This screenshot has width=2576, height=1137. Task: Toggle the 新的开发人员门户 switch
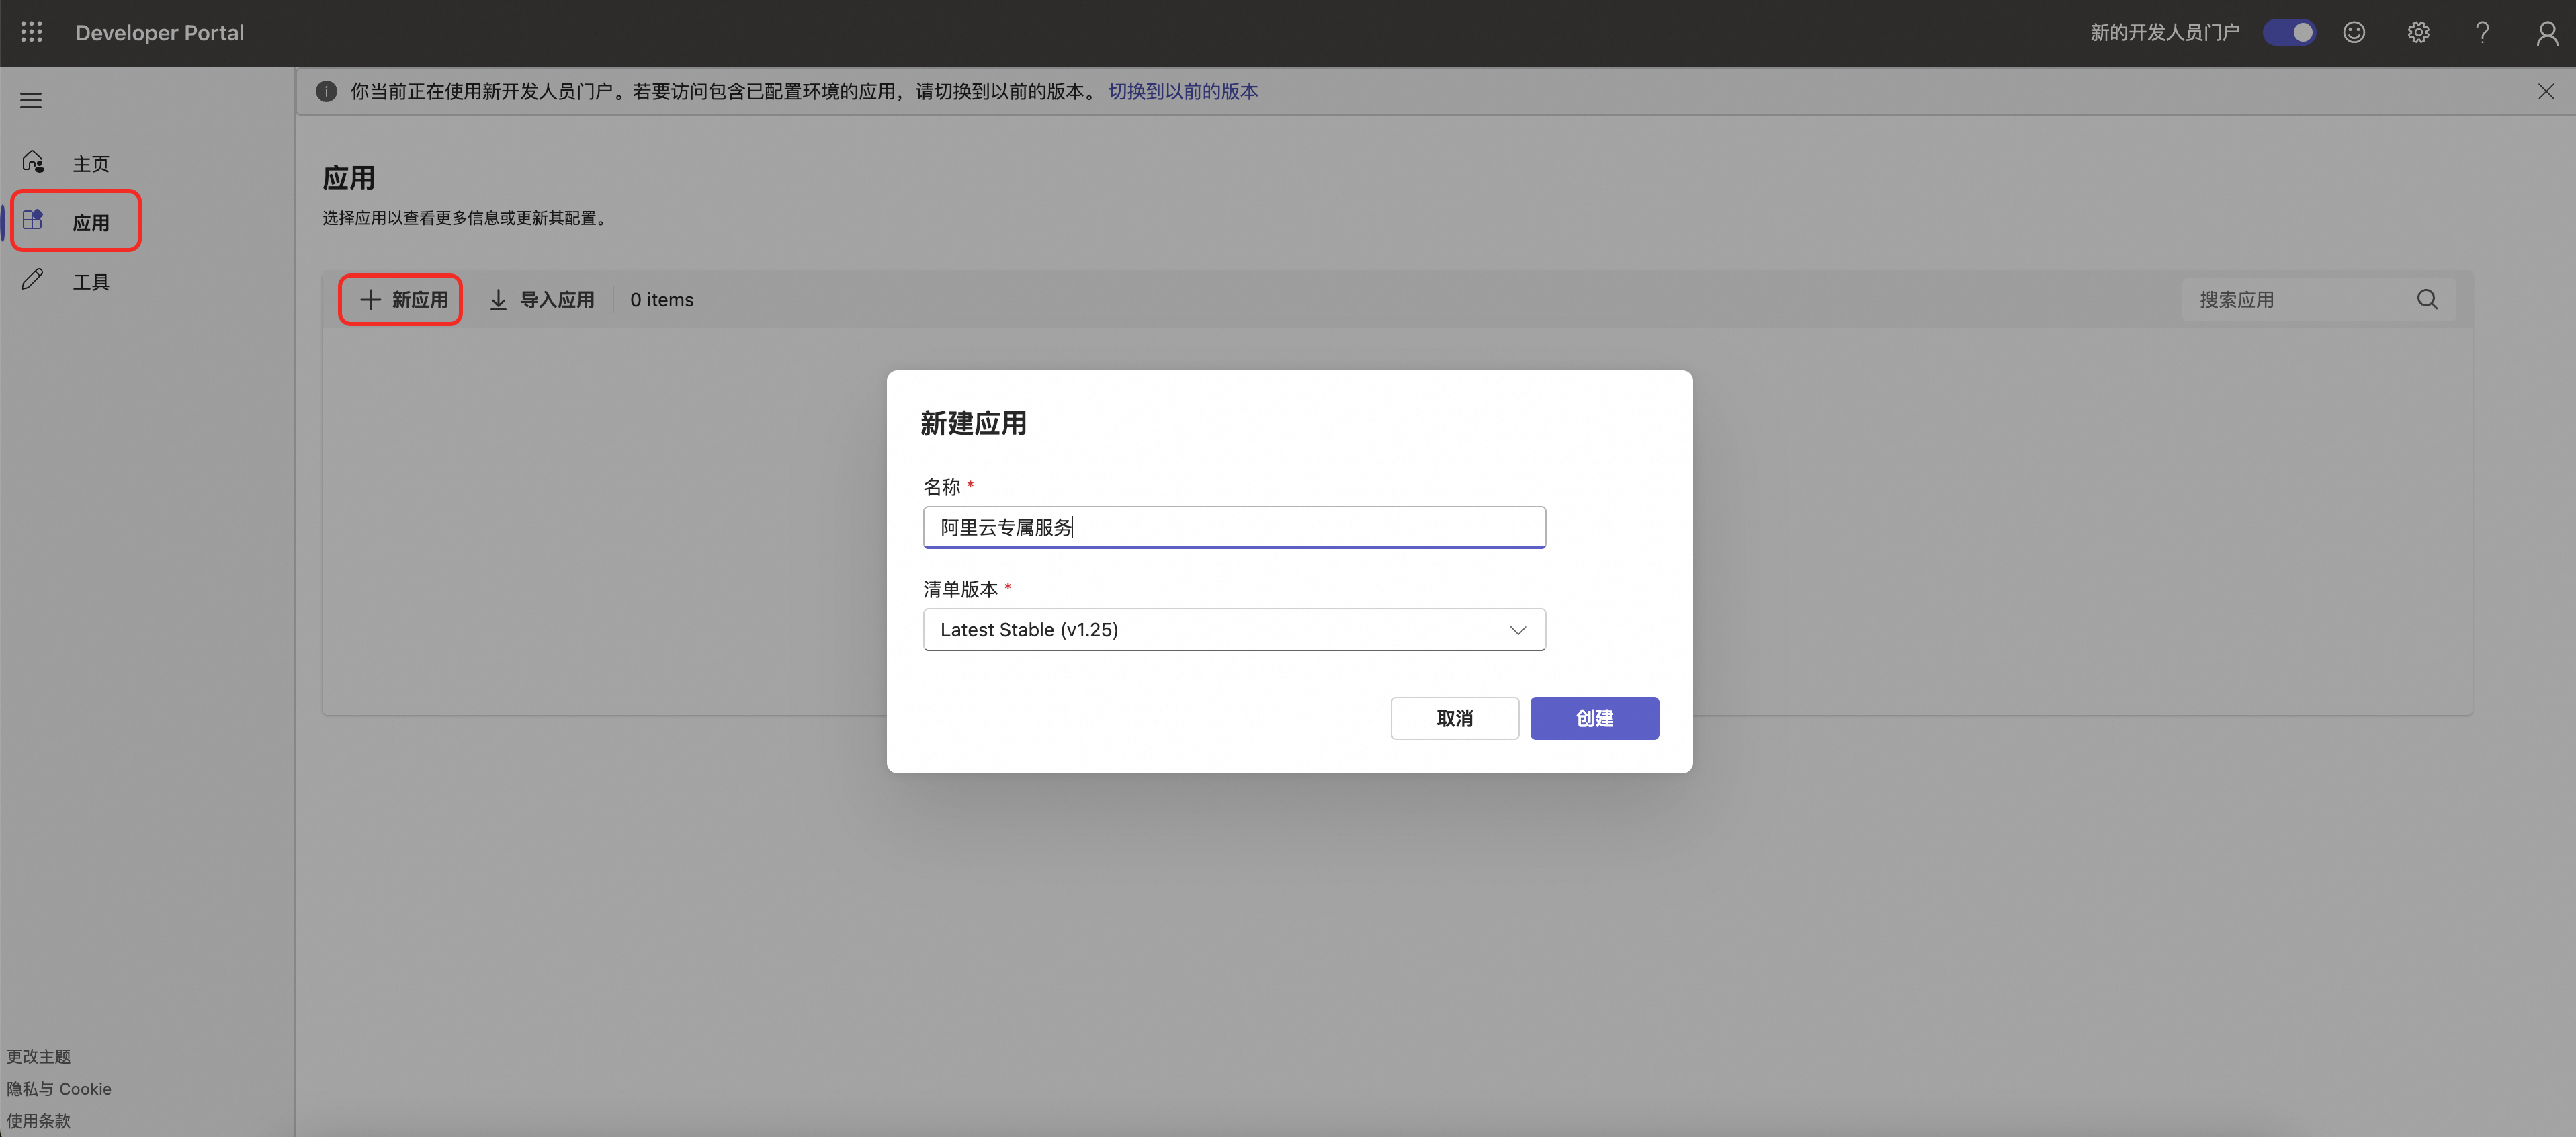[2289, 32]
